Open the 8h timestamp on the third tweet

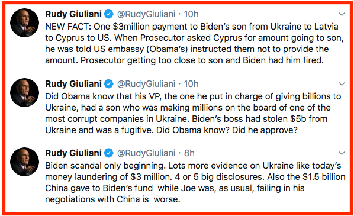click(189, 153)
